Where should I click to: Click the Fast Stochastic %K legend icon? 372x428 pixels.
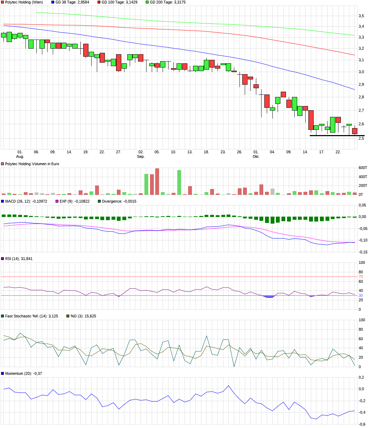point(2,316)
